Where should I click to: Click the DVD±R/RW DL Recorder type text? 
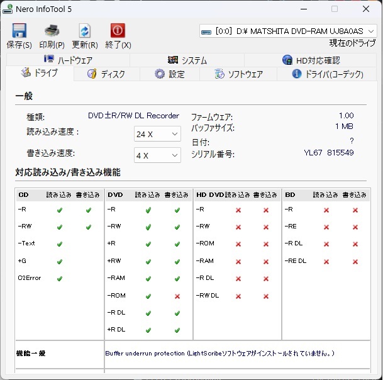133,116
